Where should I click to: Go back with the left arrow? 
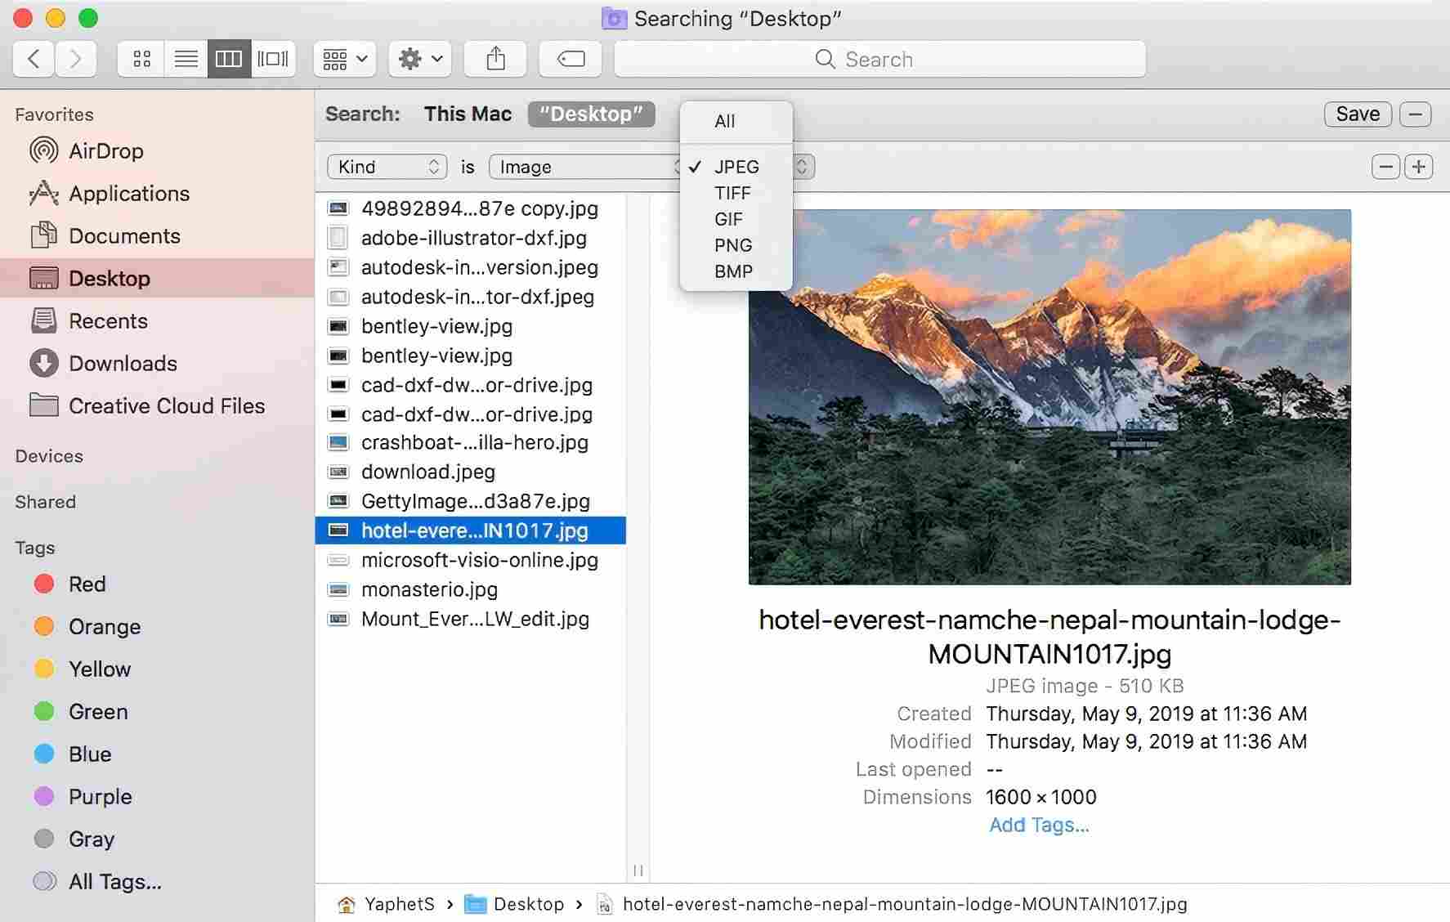point(34,59)
